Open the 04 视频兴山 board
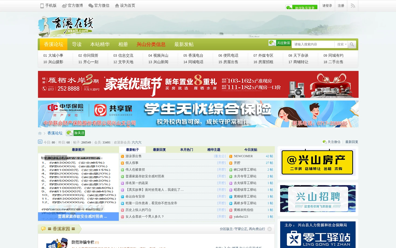 tap(158, 55)
